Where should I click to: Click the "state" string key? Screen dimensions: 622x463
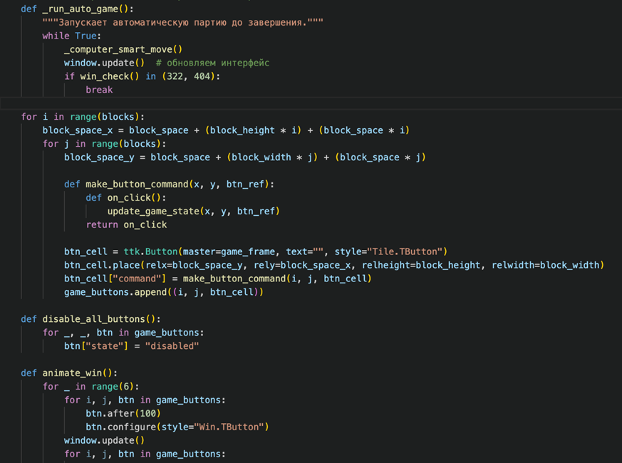point(104,346)
